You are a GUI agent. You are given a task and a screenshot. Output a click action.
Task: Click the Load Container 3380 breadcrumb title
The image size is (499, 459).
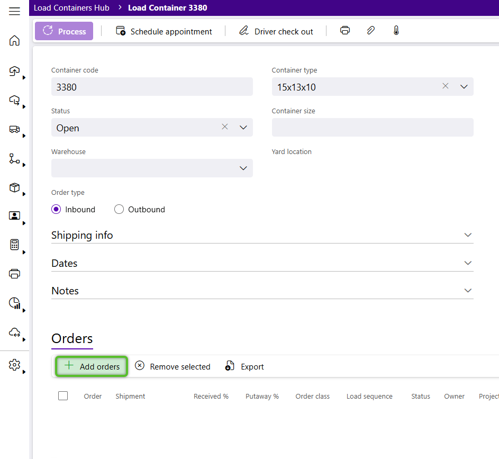point(167,8)
